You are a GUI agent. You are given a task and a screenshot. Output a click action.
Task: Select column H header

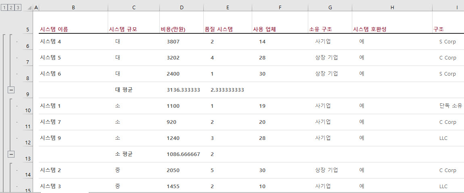[x=392, y=8]
